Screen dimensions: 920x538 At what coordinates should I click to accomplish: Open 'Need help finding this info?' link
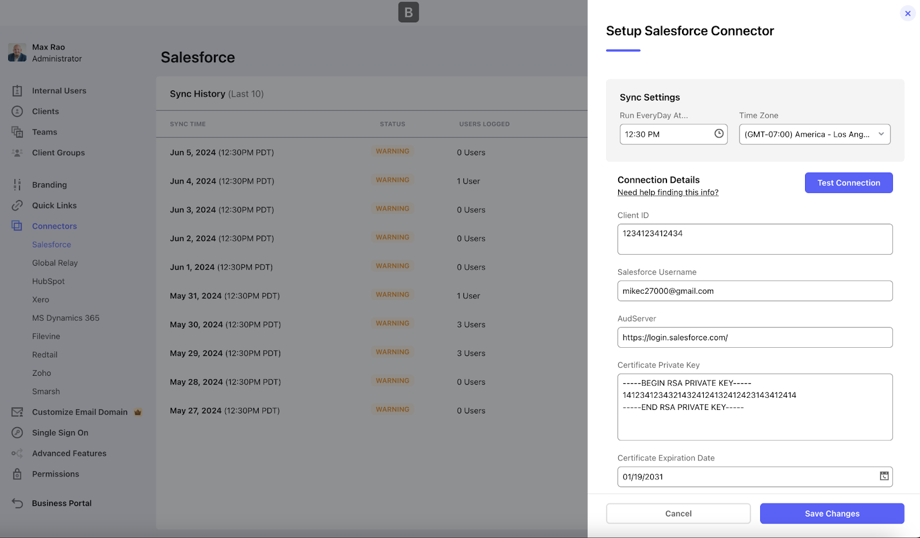pos(668,193)
